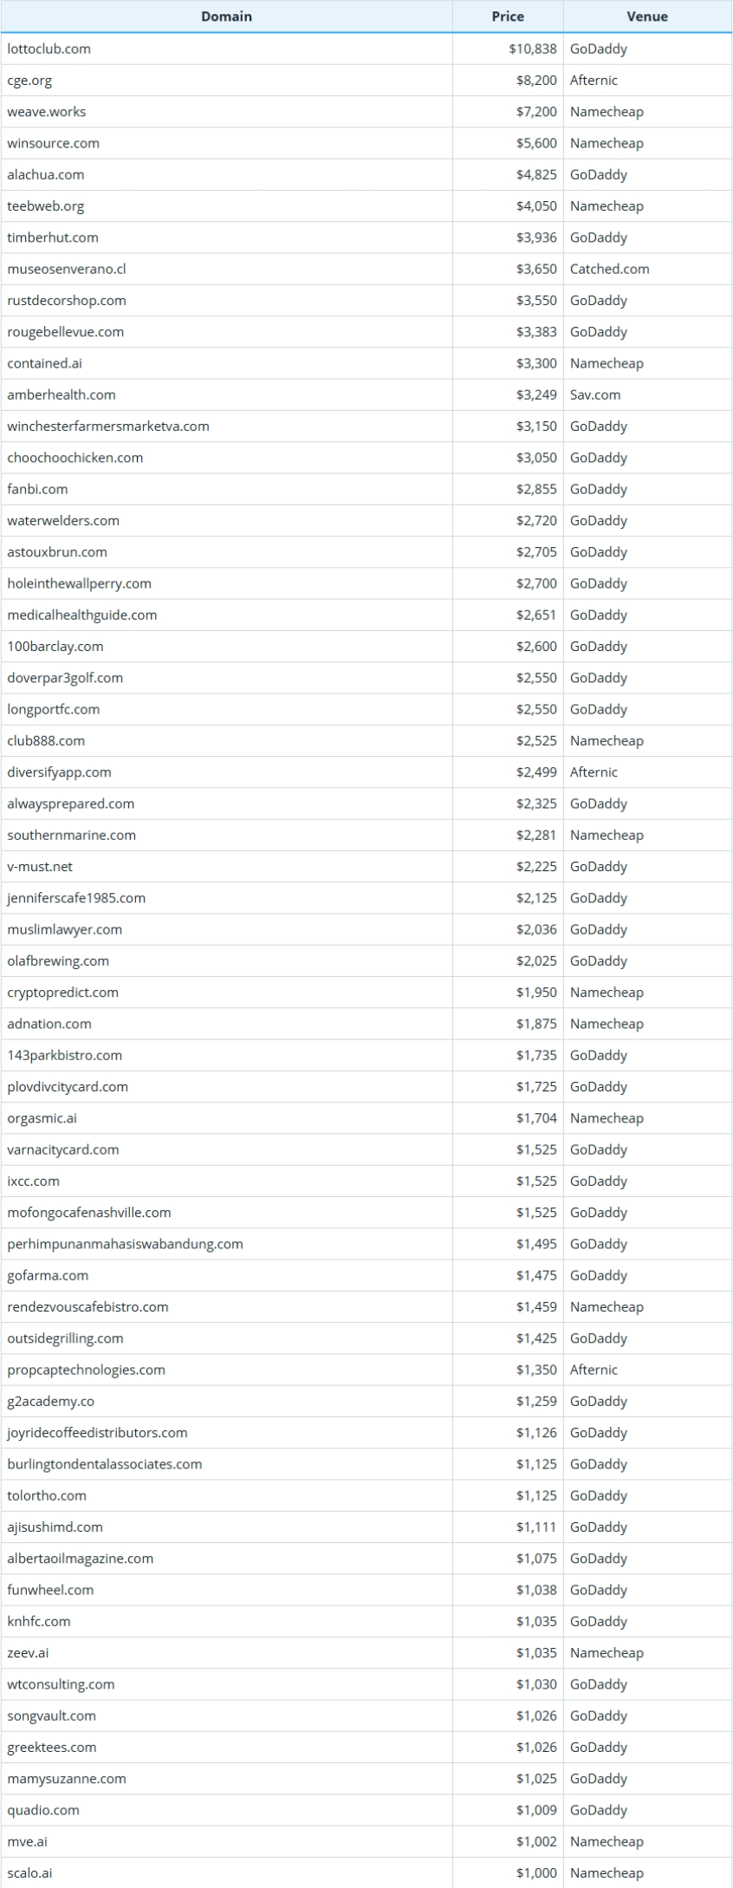Image resolution: width=733 pixels, height=1888 pixels.
Task: Sort table by Domain column header
Action: point(226,16)
